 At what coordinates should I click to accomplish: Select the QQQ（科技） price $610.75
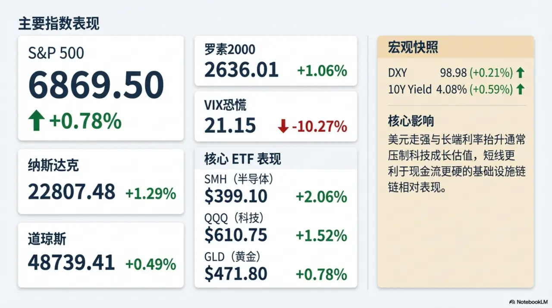coord(235,235)
